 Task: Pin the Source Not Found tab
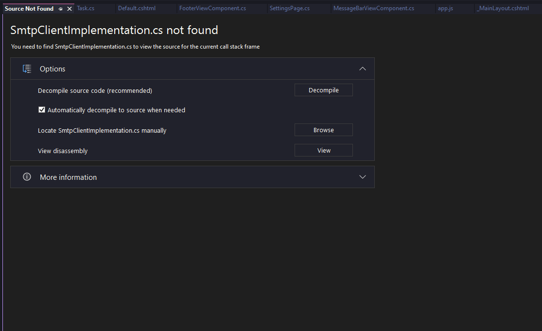coord(61,9)
